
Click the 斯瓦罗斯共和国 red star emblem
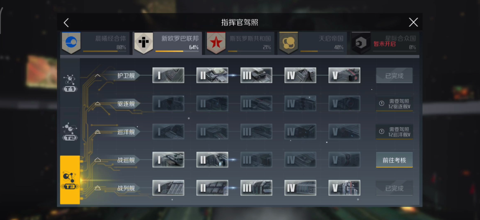click(x=216, y=42)
